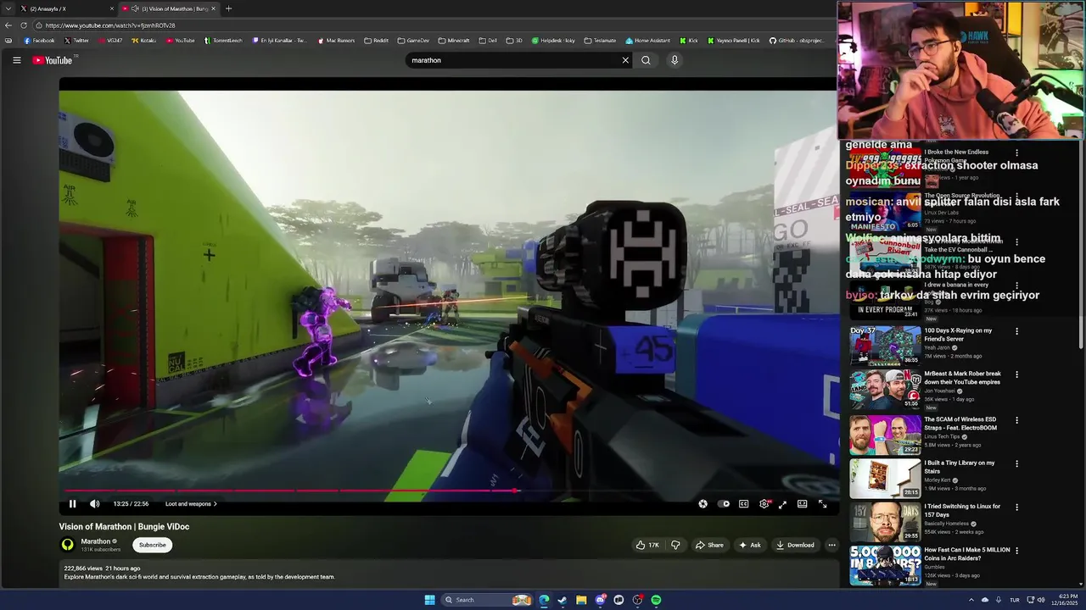1086x610 pixels.
Task: Seek on the red video progress bar
Action: [x=449, y=491]
